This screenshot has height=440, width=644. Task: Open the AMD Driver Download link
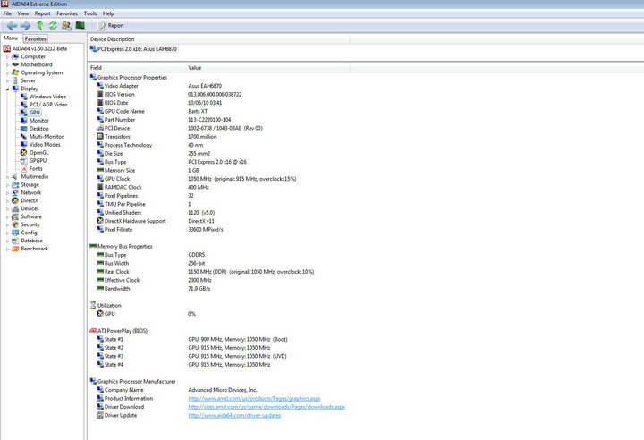(x=267, y=407)
